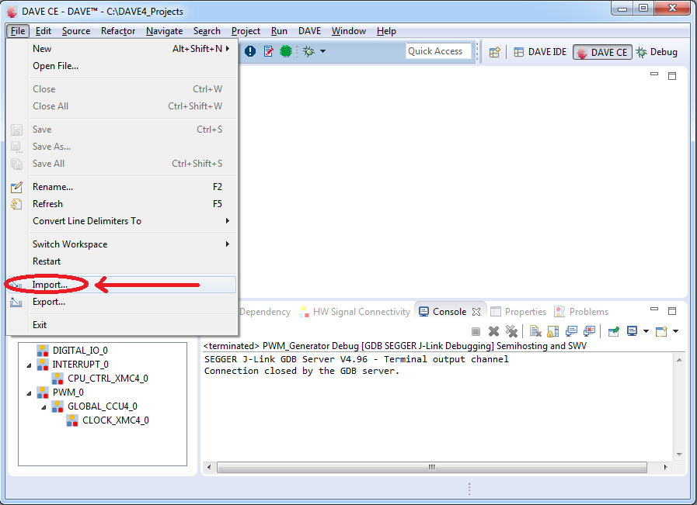Collapse the GLOBAL_CCU4_0 tree node

44,407
